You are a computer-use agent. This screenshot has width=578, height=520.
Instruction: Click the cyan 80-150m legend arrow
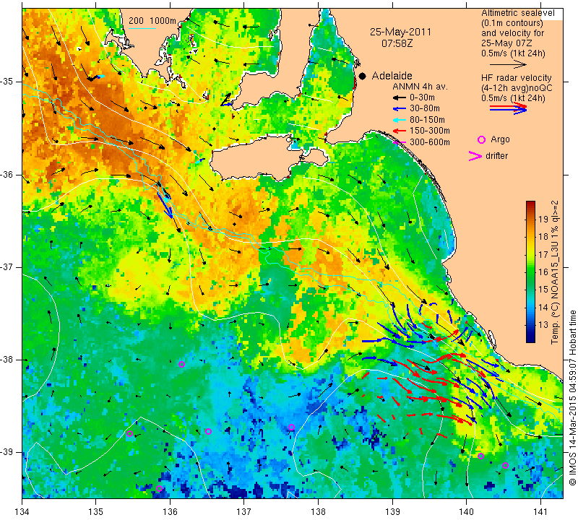tap(399, 120)
